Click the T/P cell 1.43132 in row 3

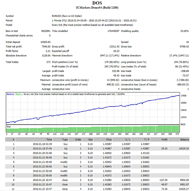pos(145,153)
